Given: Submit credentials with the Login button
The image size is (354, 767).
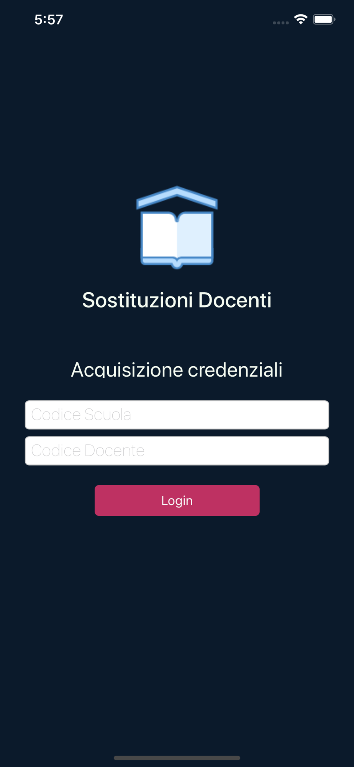Looking at the screenshot, I should pos(177,500).
